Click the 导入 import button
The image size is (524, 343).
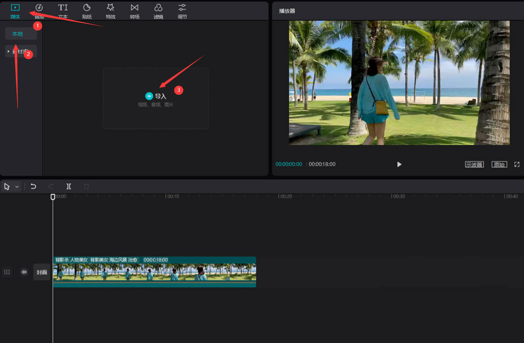pyautogui.click(x=156, y=96)
